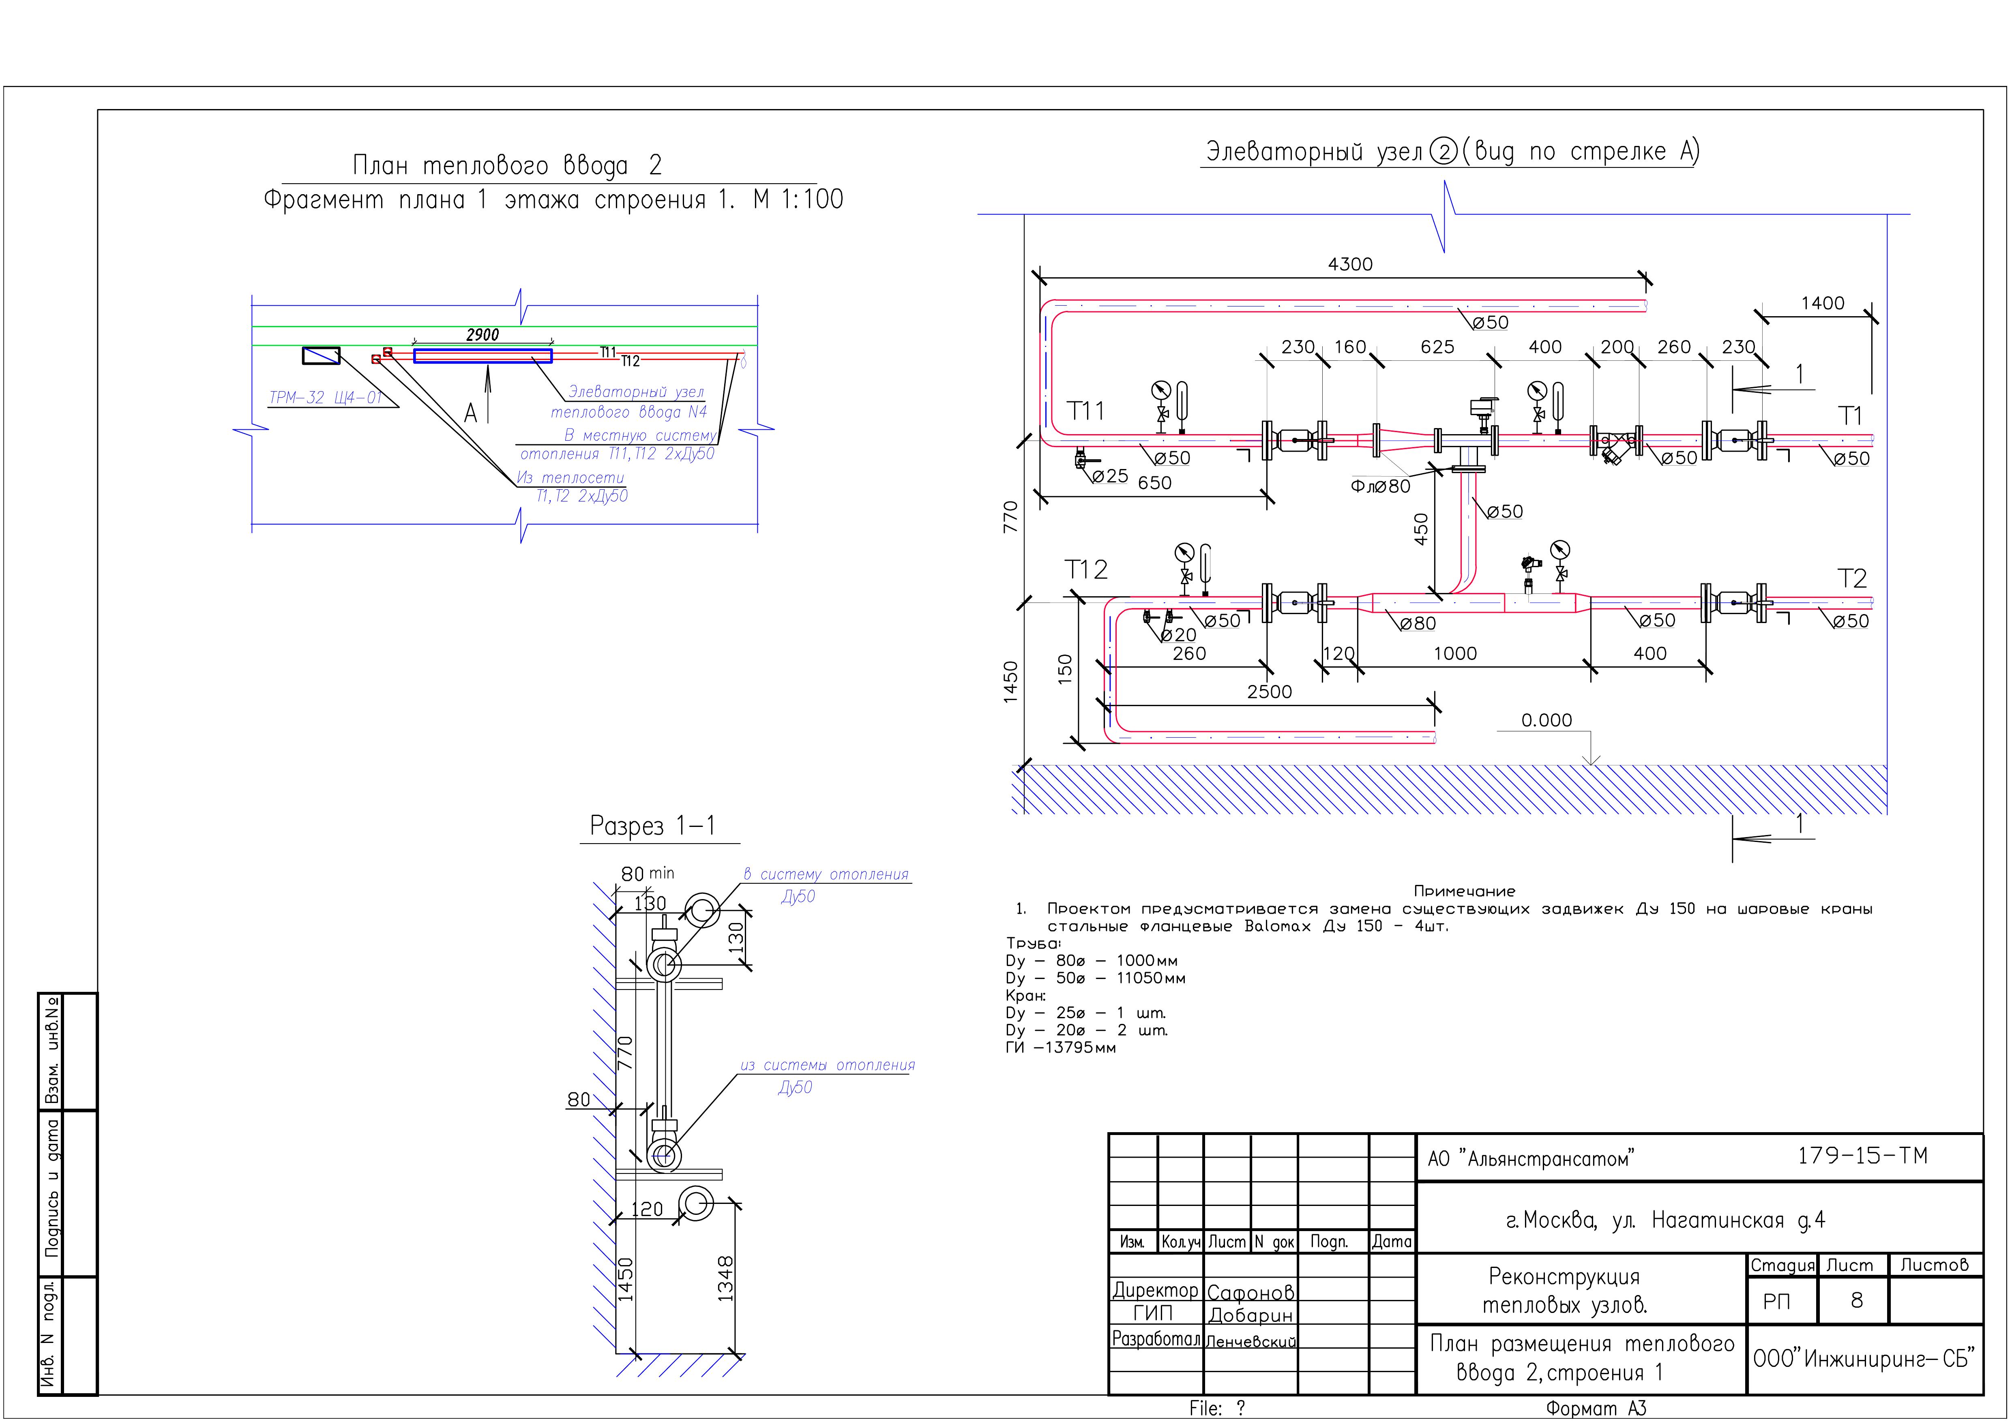Select the T2 pipe label
The image size is (2012, 1422).
point(1852,578)
